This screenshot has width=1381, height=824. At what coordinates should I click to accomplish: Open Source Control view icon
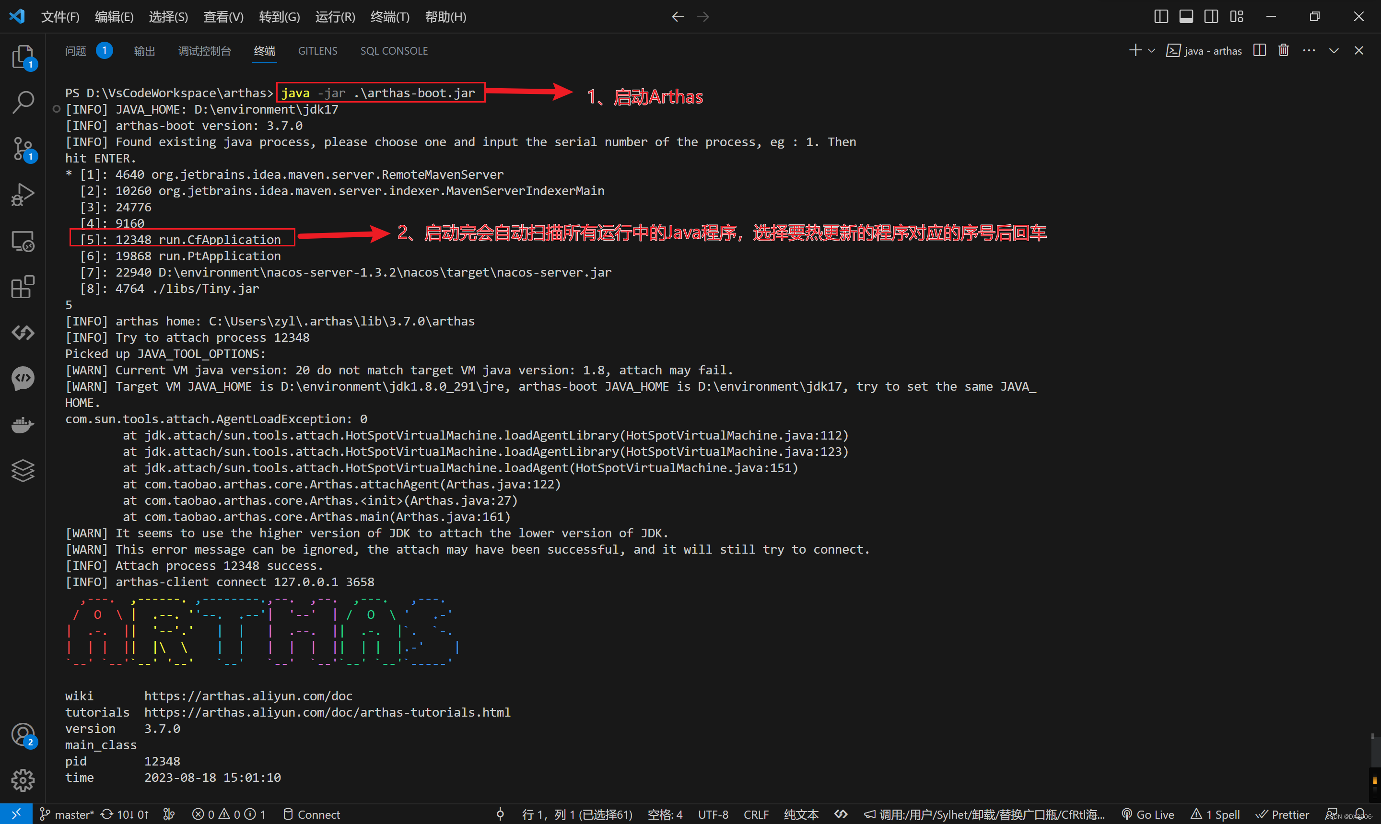pos(23,148)
